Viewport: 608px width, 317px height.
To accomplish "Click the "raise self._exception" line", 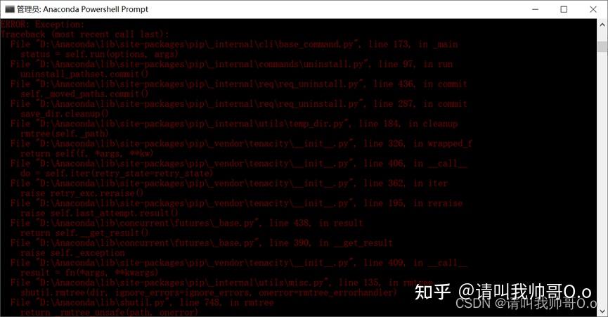I will tap(72, 252).
